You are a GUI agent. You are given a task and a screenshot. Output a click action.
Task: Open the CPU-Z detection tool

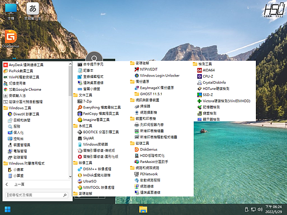(x=208, y=76)
